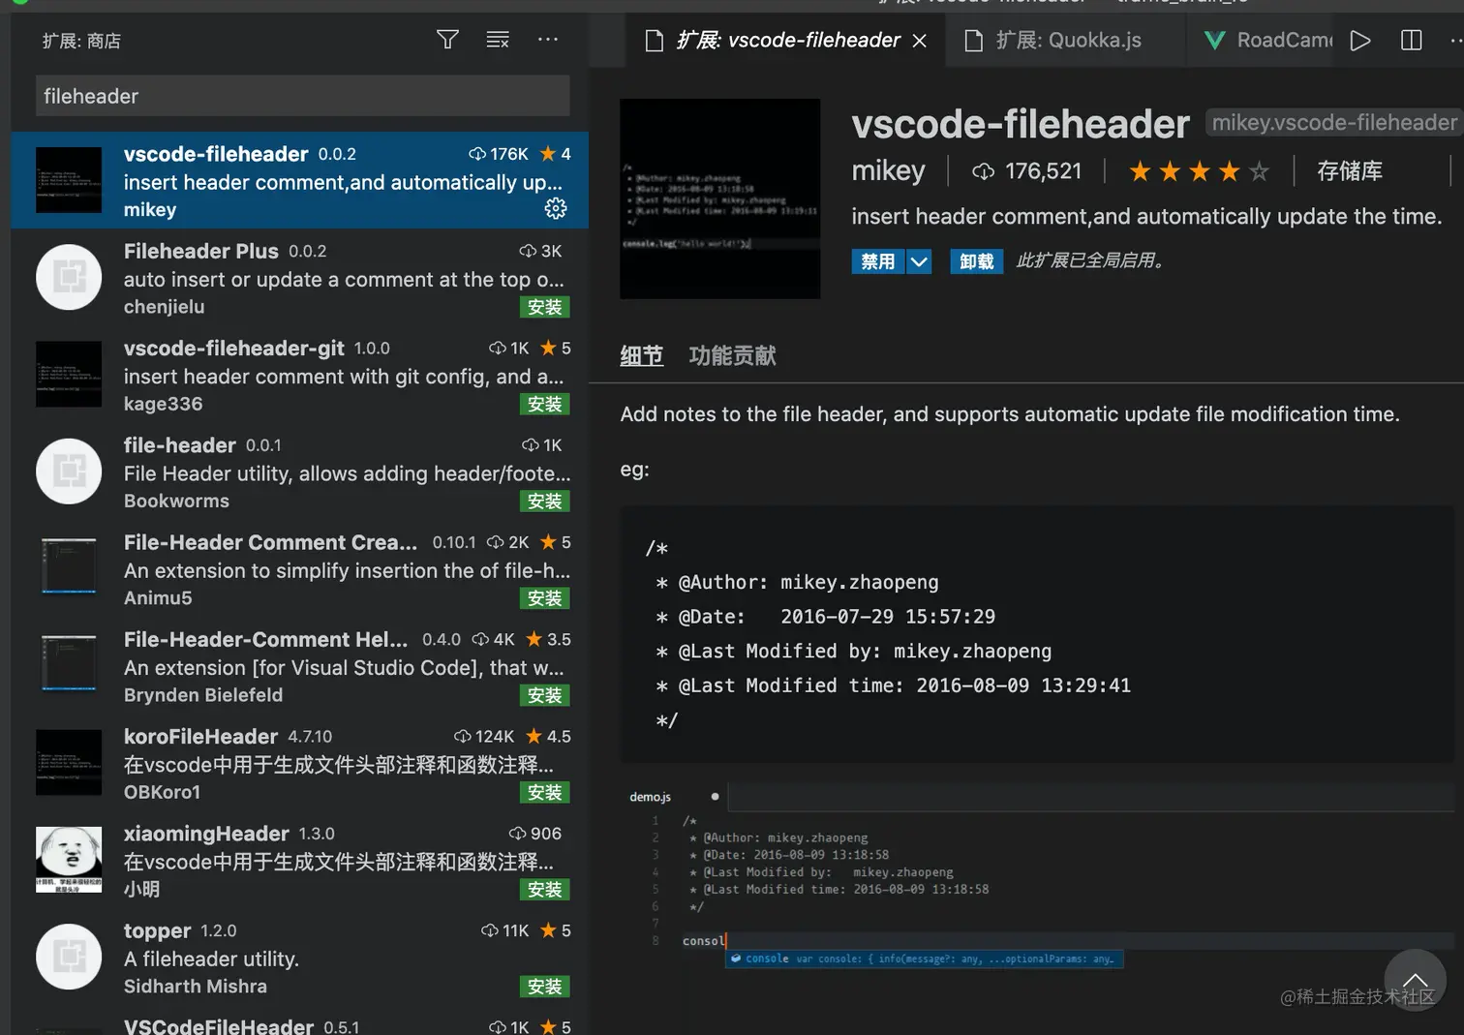Click the star rating on detail page
The height and width of the screenshot is (1035, 1464).
pyautogui.click(x=1199, y=171)
